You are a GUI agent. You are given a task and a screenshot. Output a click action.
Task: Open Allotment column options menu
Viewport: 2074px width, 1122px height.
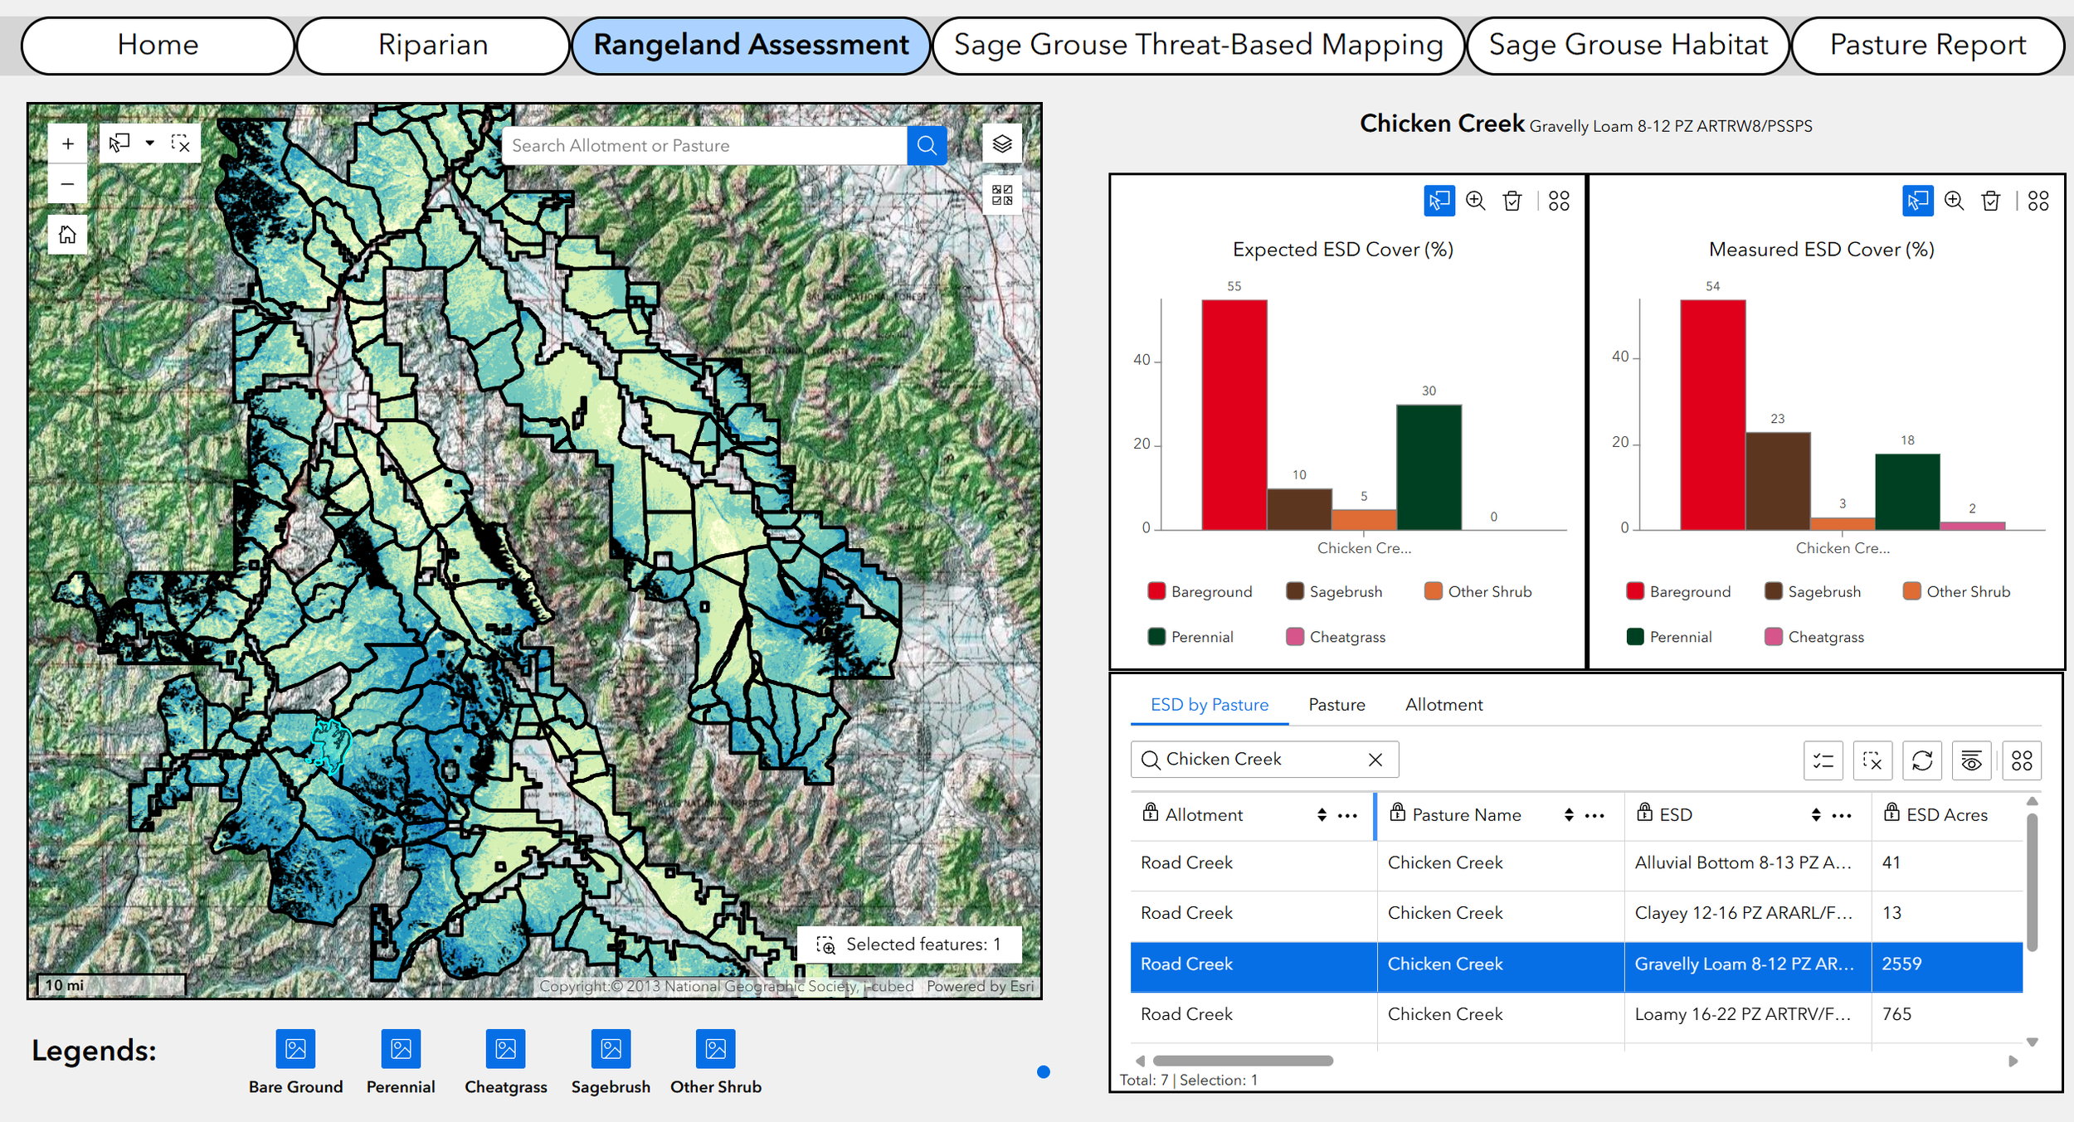click(1348, 815)
